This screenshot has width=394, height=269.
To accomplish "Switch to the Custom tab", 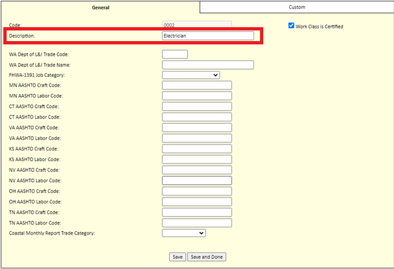I will point(296,7).
